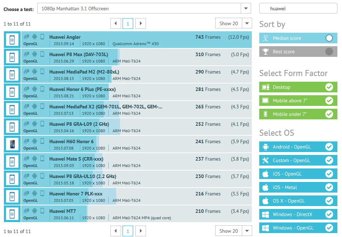Click the Android icon in Huawei MediaPad X2 row
The height and width of the screenshot is (237, 342).
coord(34,106)
